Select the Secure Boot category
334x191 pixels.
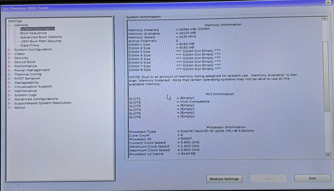25,62
